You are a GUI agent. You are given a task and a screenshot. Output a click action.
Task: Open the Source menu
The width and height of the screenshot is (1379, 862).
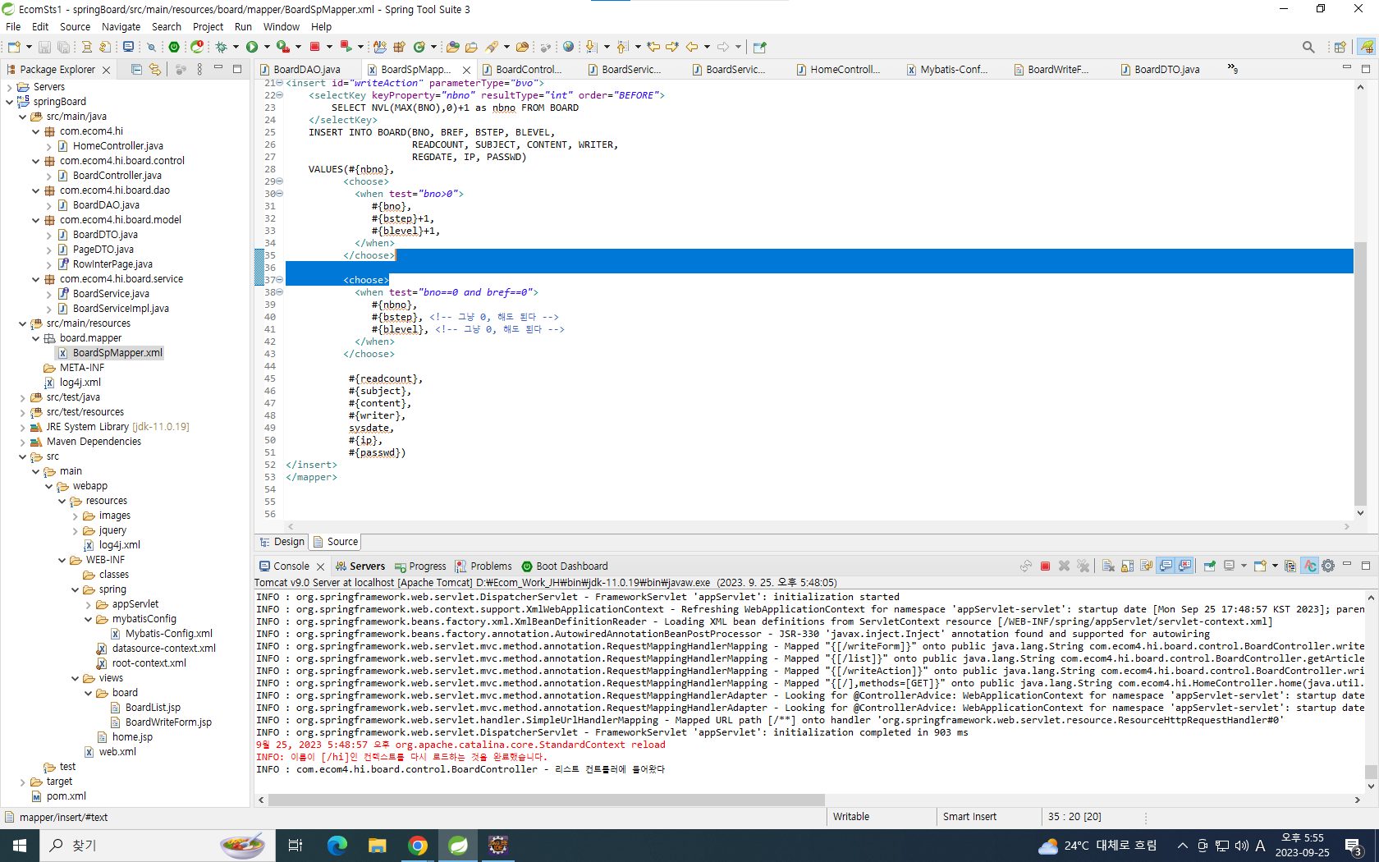(x=75, y=26)
